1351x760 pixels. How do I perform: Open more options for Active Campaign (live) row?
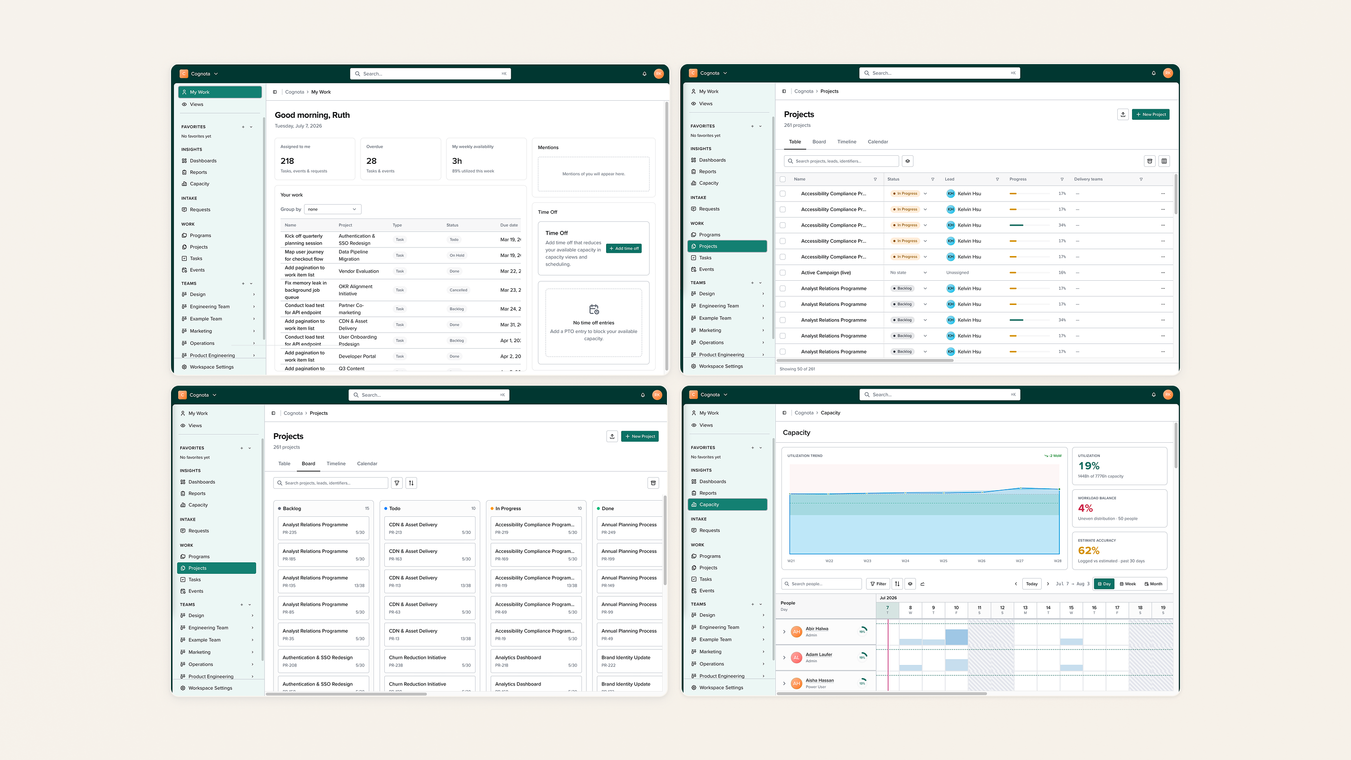click(x=1163, y=273)
